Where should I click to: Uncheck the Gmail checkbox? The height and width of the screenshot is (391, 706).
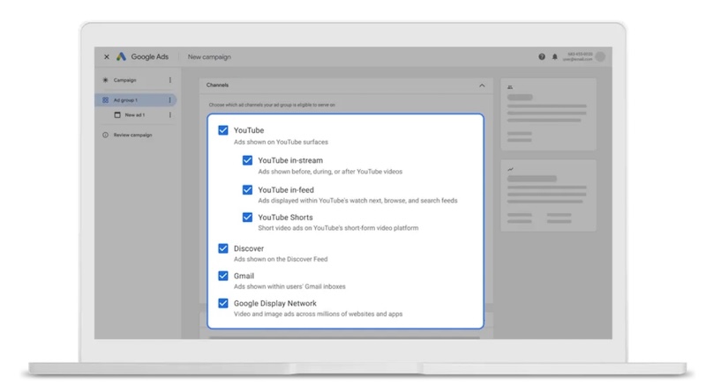tap(223, 276)
